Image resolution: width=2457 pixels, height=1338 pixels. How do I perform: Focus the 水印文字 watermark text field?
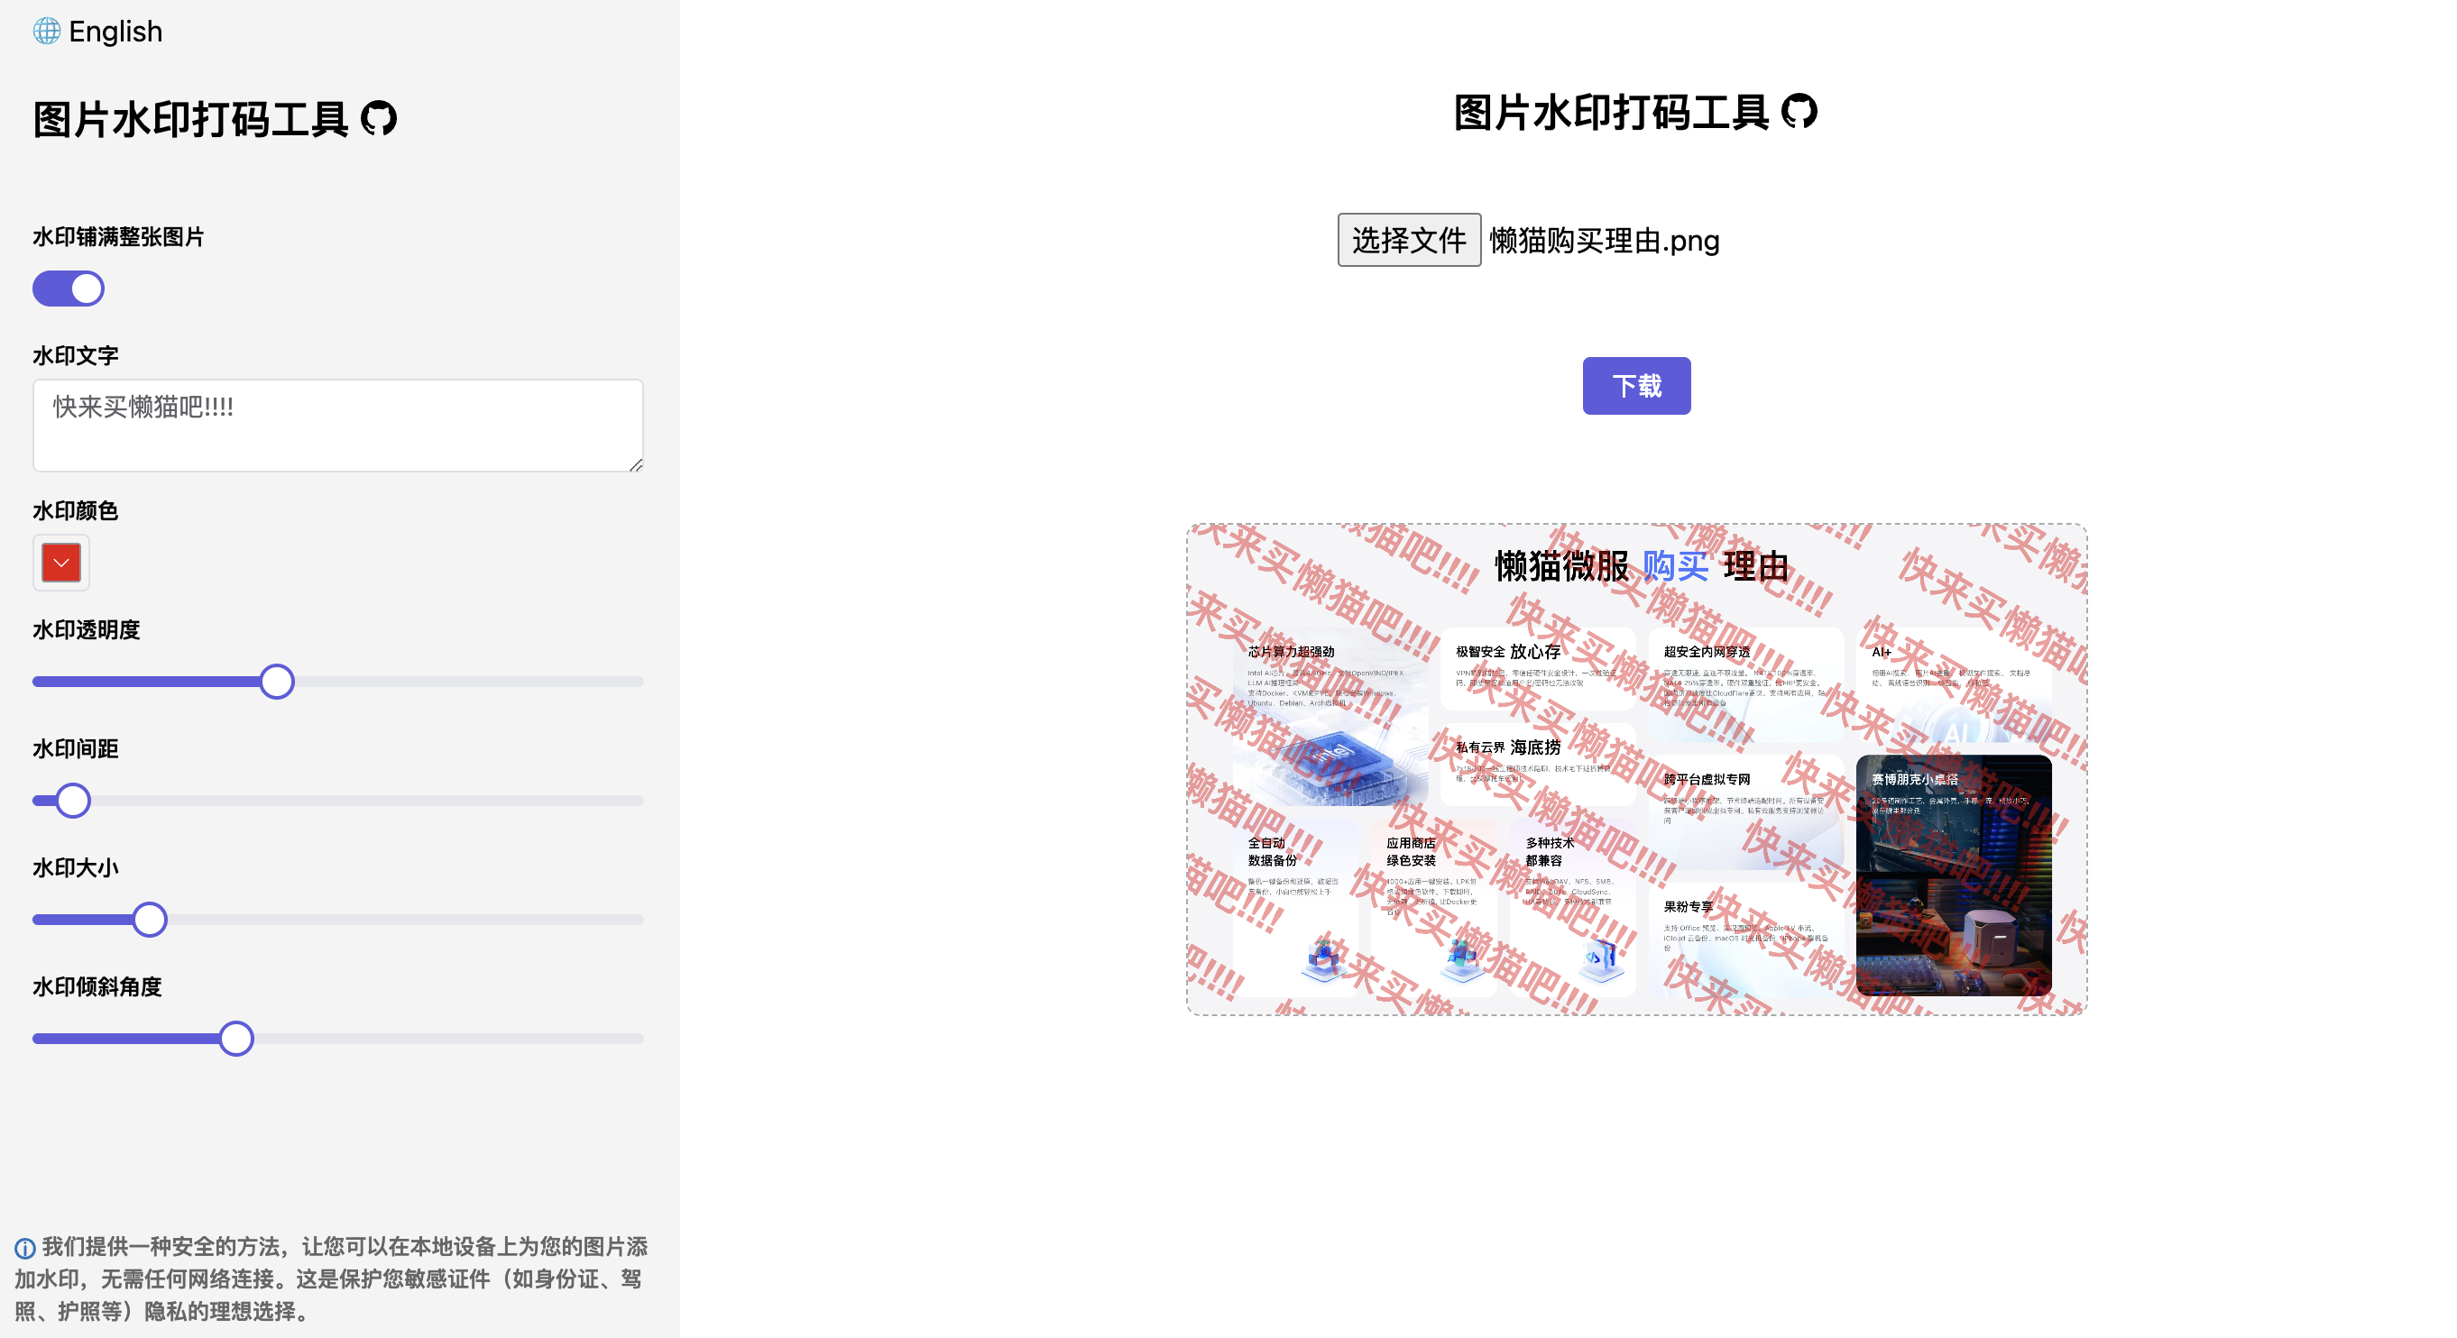click(x=337, y=426)
